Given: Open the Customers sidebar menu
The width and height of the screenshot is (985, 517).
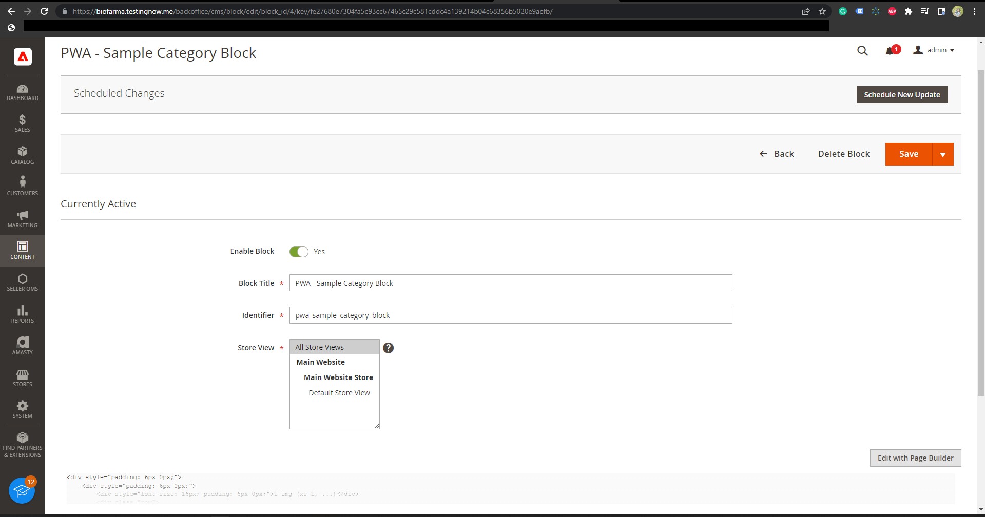Looking at the screenshot, I should click(23, 187).
